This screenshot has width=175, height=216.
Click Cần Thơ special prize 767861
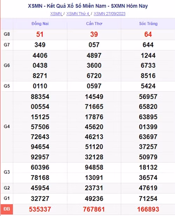[x=94, y=209]
